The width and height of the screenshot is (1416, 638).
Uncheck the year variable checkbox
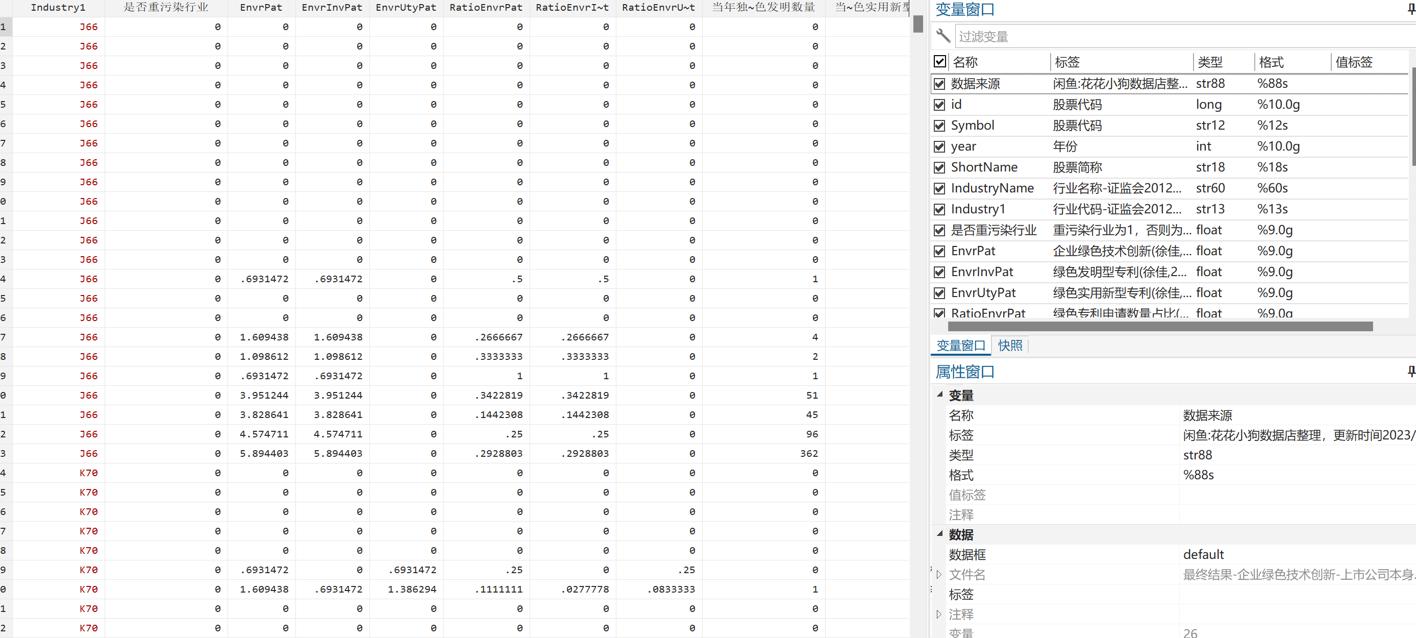coord(939,147)
